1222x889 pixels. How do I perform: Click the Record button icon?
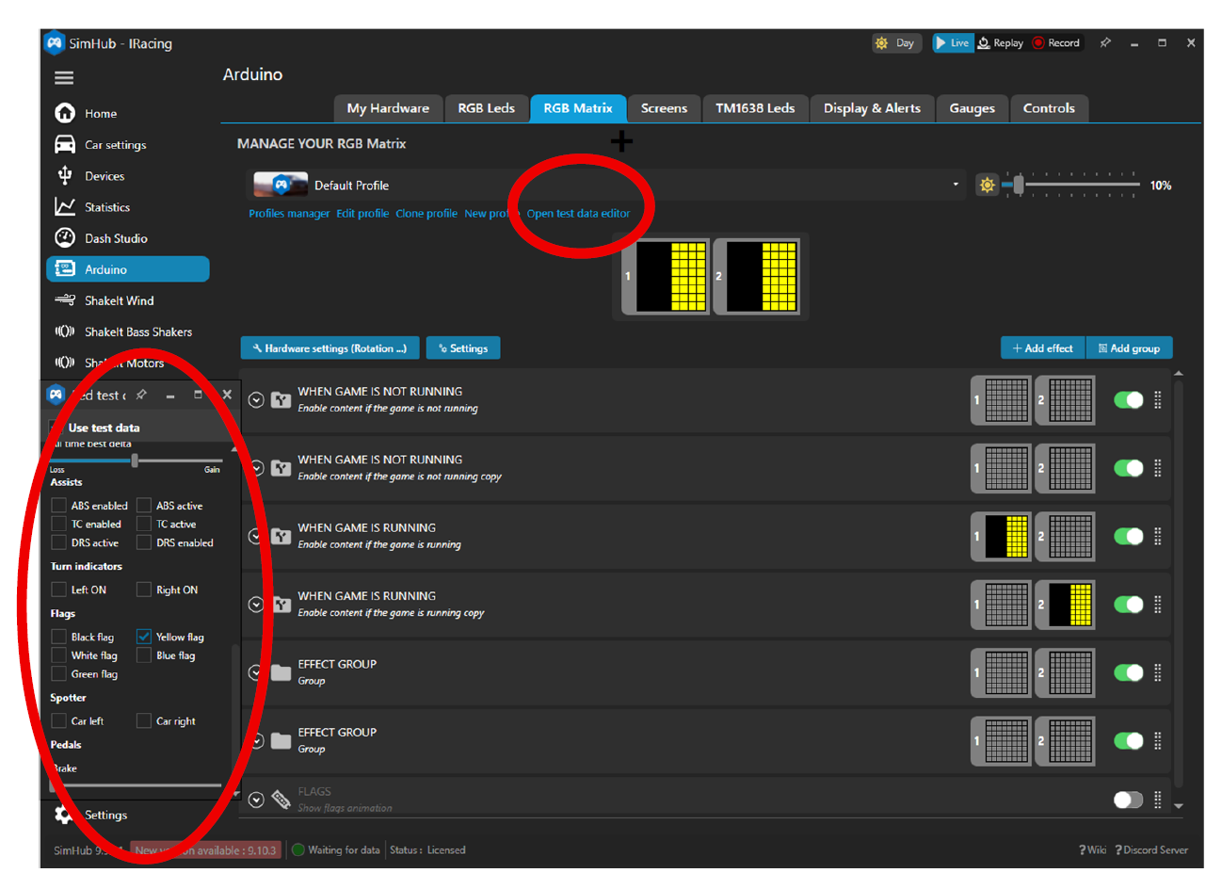[x=1038, y=43]
